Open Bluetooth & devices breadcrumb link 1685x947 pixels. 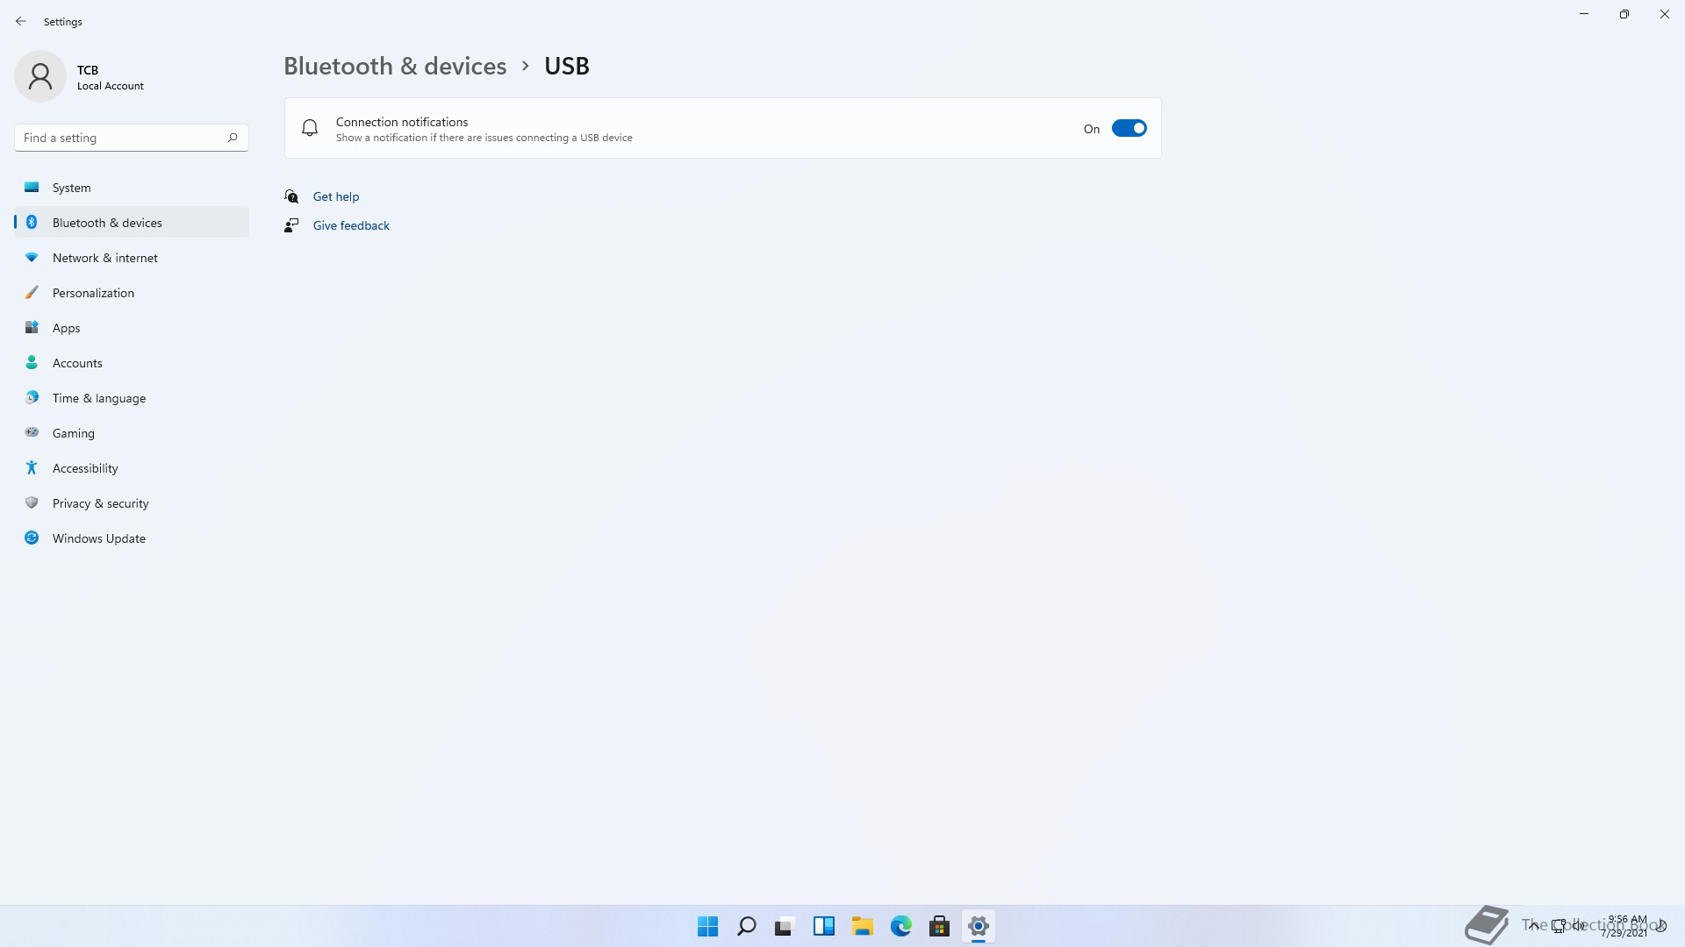(395, 67)
